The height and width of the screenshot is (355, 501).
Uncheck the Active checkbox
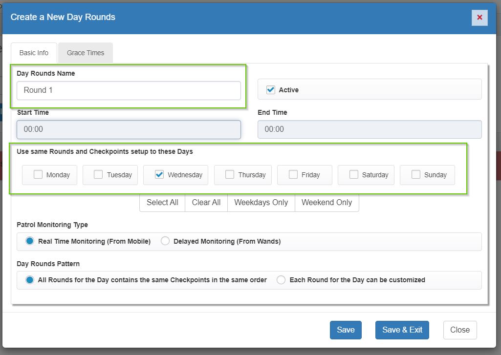pyautogui.click(x=270, y=90)
